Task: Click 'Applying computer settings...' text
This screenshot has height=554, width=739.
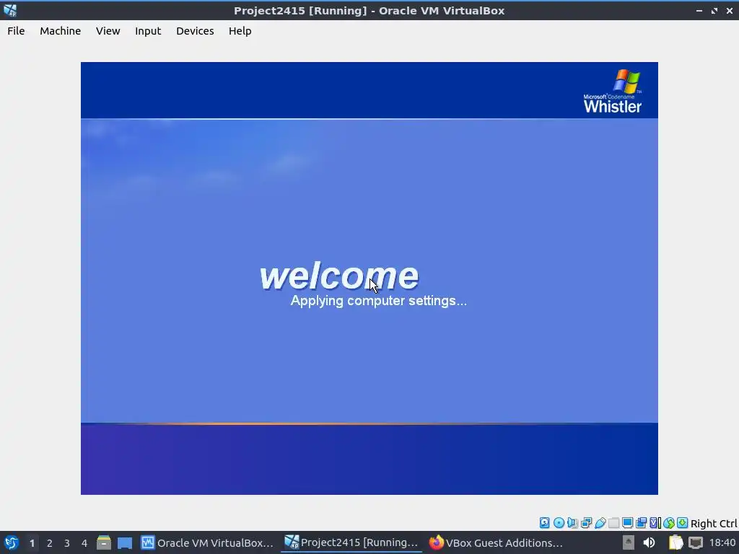Action: (378, 301)
